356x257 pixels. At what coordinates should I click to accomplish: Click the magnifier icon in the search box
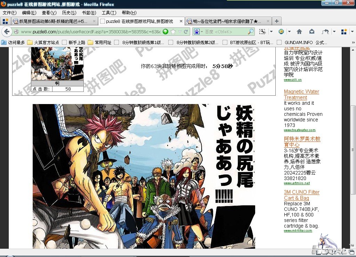point(250,32)
